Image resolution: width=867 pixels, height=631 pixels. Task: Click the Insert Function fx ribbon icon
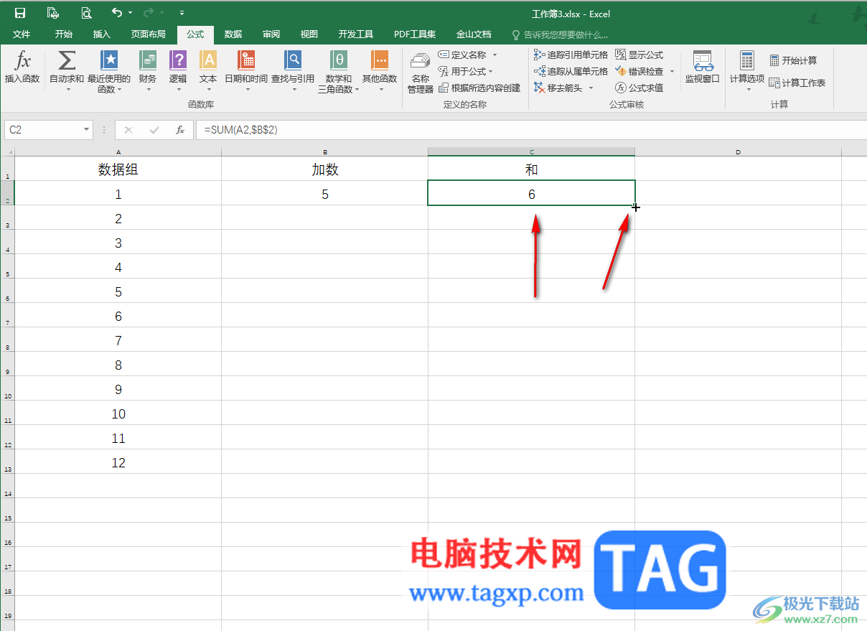click(22, 67)
